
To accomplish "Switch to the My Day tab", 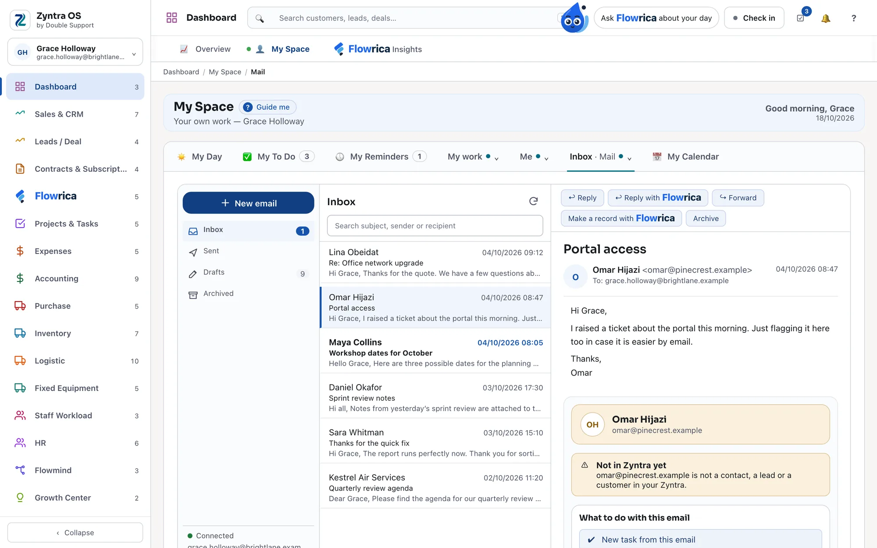I will tap(200, 157).
